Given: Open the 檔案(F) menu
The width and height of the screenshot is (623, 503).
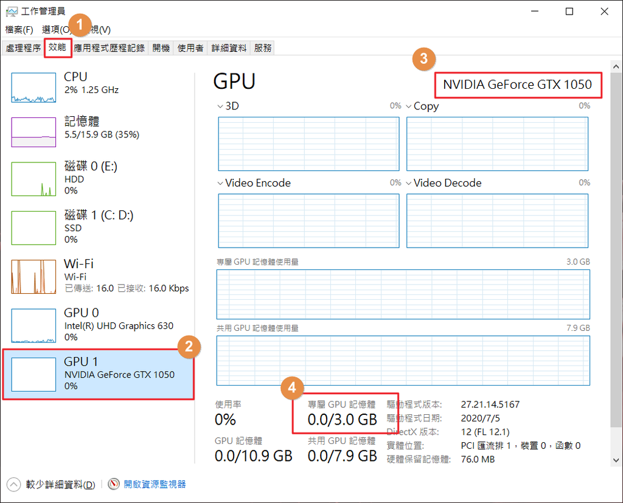Looking at the screenshot, I should (19, 30).
